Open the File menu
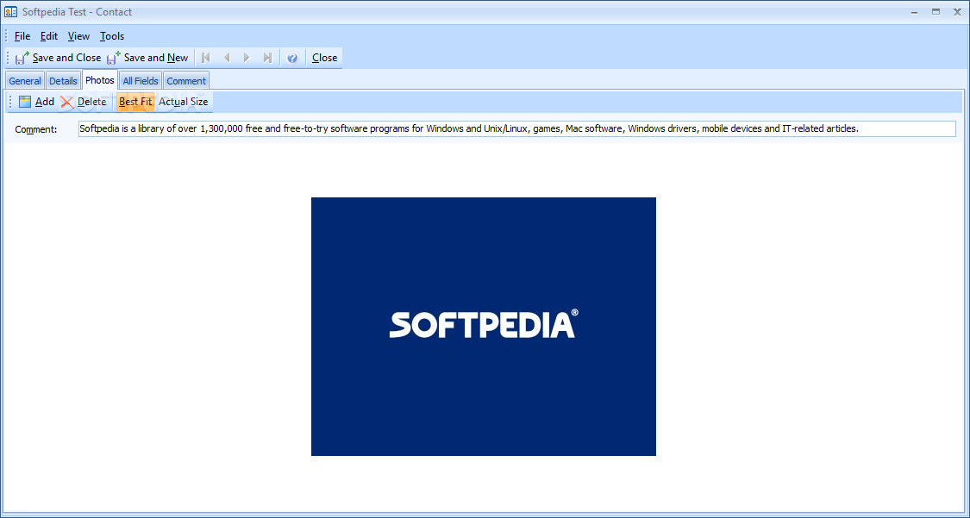 point(22,36)
